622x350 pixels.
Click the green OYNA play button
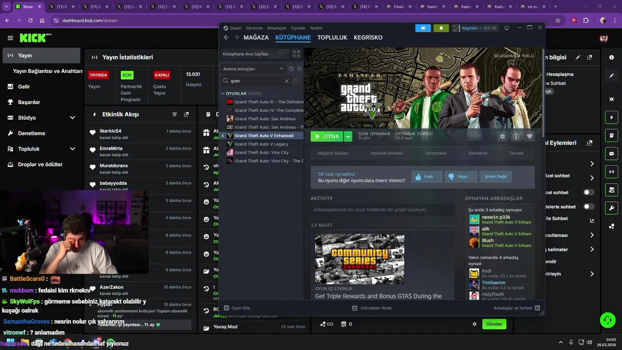tap(327, 137)
